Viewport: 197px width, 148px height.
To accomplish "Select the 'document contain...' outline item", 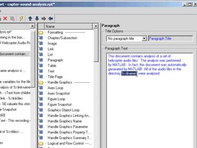I will pyautogui.click(x=14, y=54).
